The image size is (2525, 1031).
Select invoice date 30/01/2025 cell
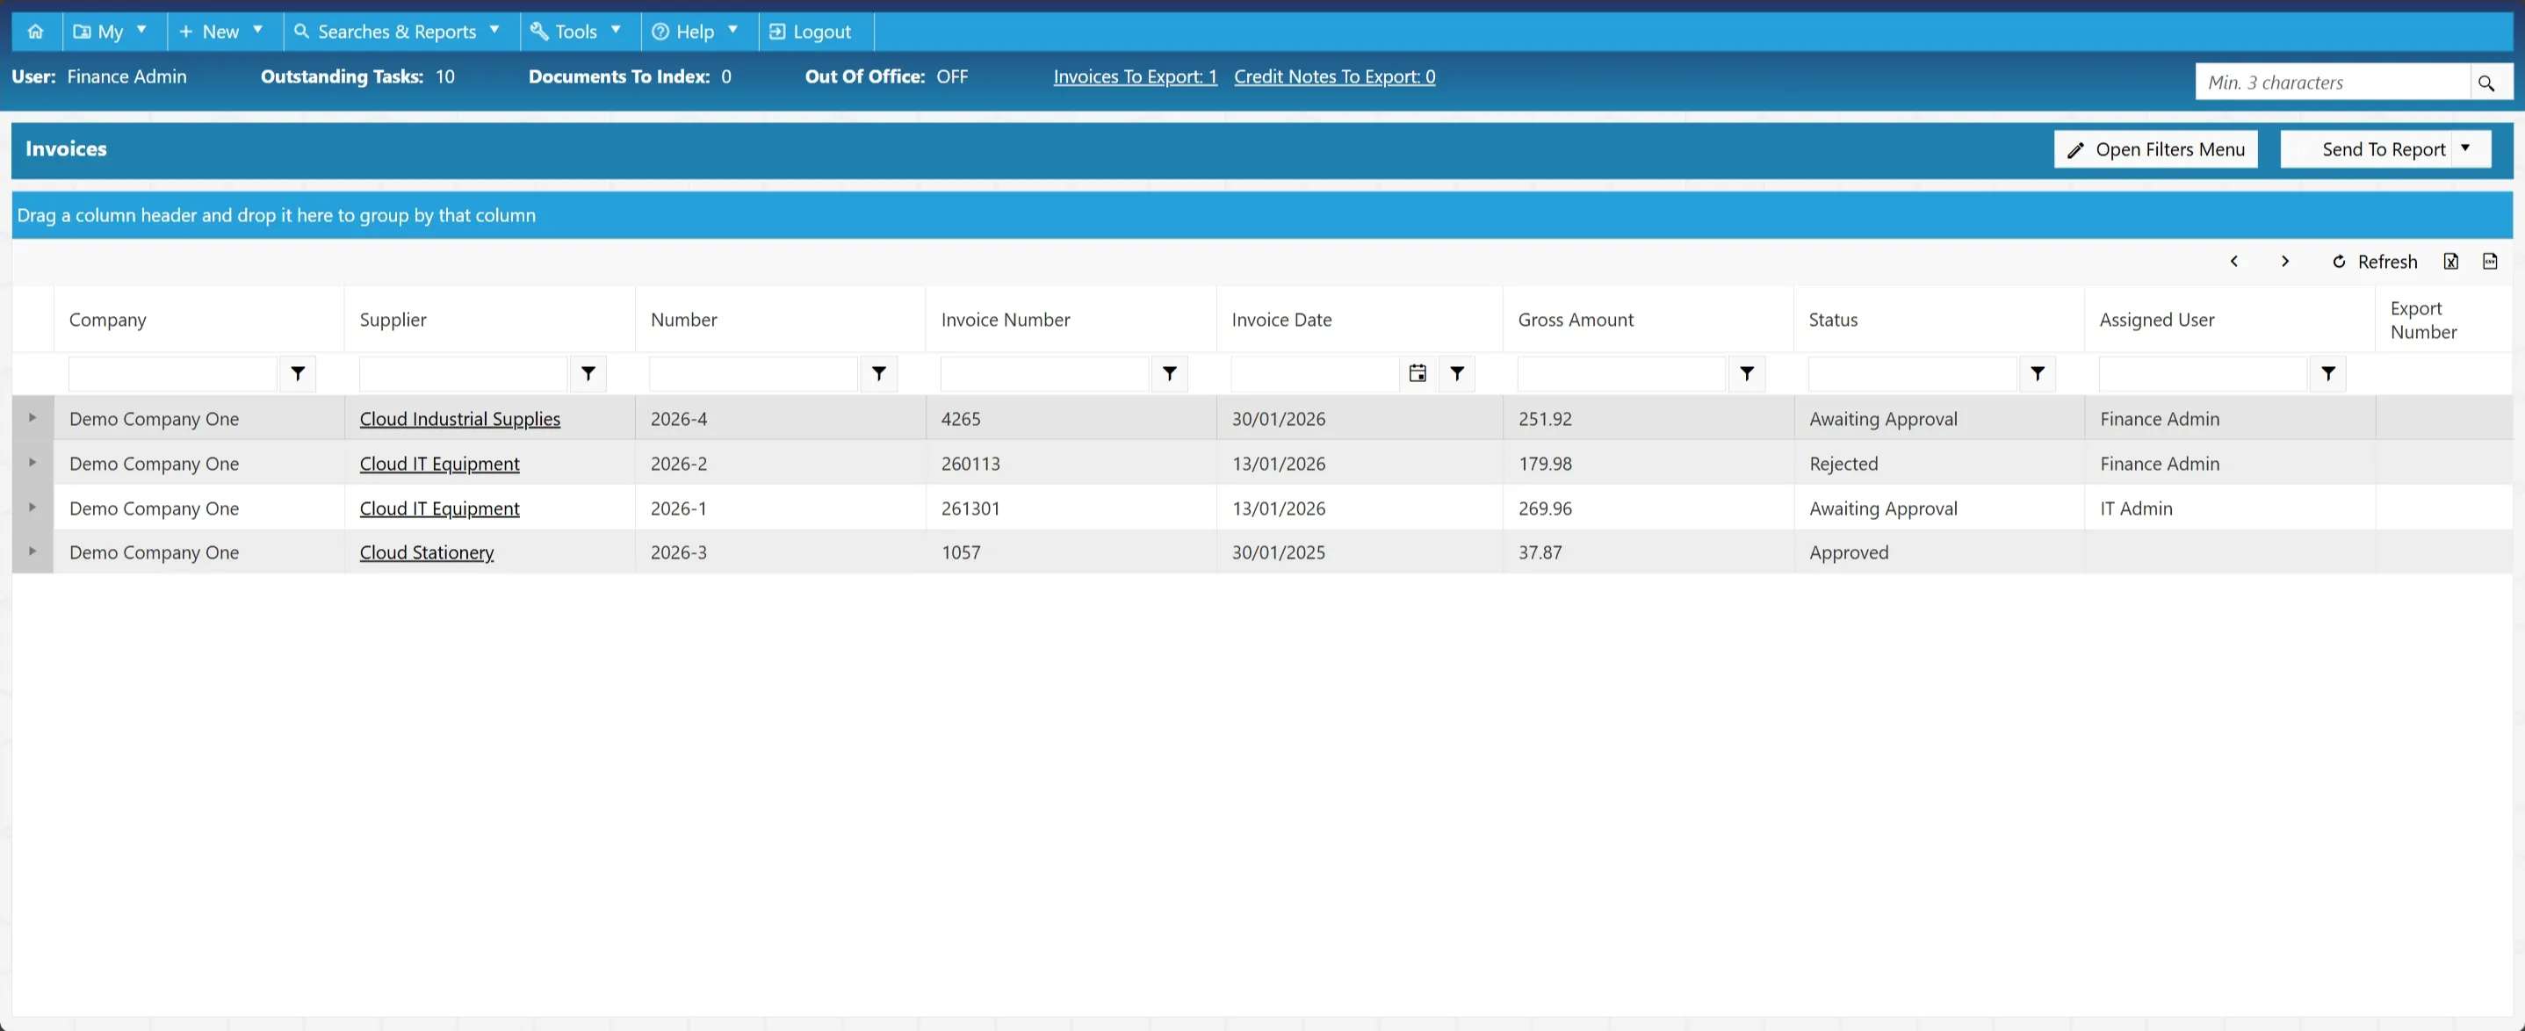click(1360, 552)
